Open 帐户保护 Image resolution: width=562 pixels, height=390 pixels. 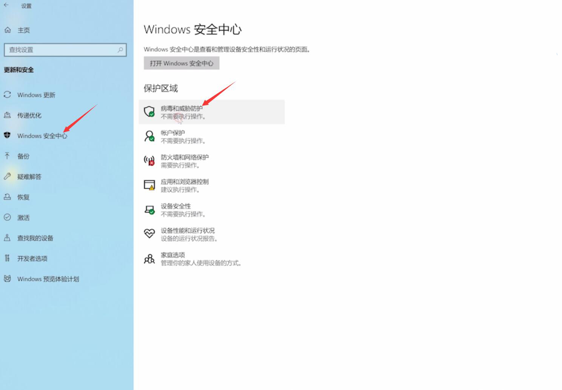[x=212, y=136]
